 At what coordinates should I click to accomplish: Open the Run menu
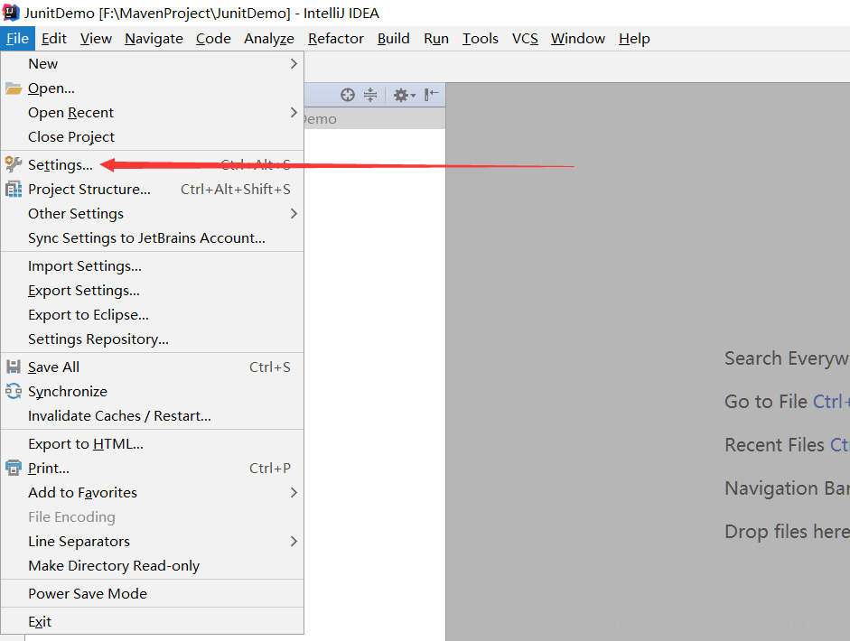(x=436, y=39)
